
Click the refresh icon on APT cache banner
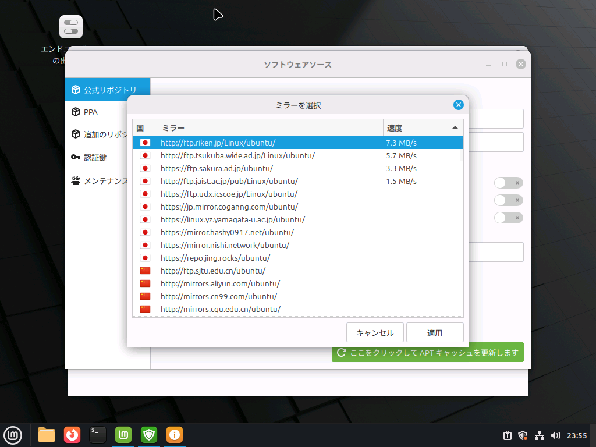click(x=342, y=353)
